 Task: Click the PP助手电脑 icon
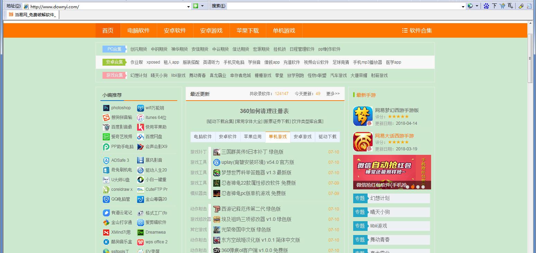click(106, 147)
